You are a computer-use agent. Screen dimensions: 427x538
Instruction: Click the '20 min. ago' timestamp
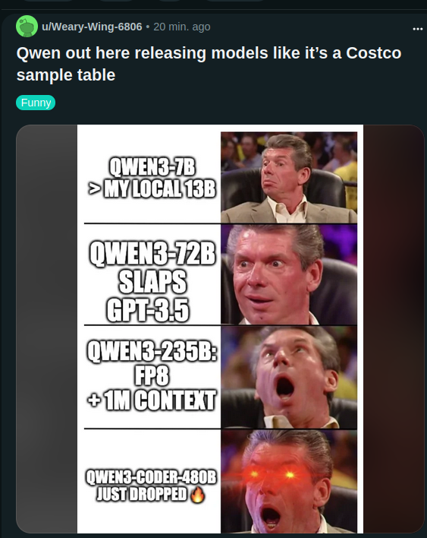click(x=182, y=27)
